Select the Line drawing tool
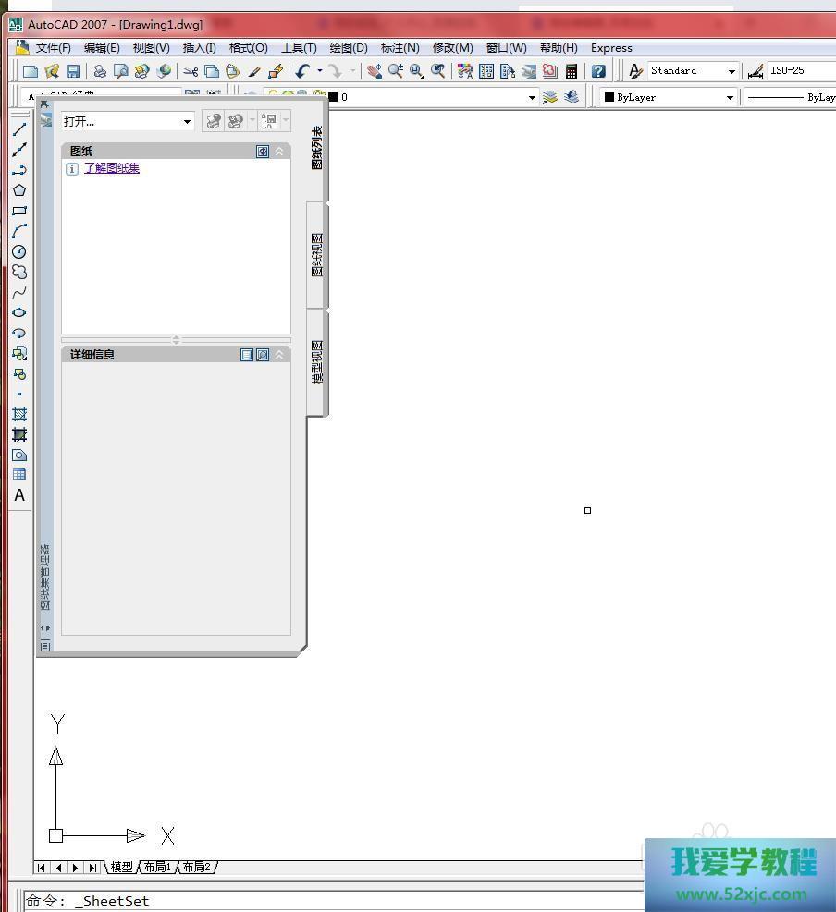Viewport: 836px width, 912px height. [18, 129]
